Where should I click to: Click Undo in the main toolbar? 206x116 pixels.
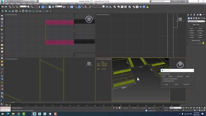tap(3, 7)
